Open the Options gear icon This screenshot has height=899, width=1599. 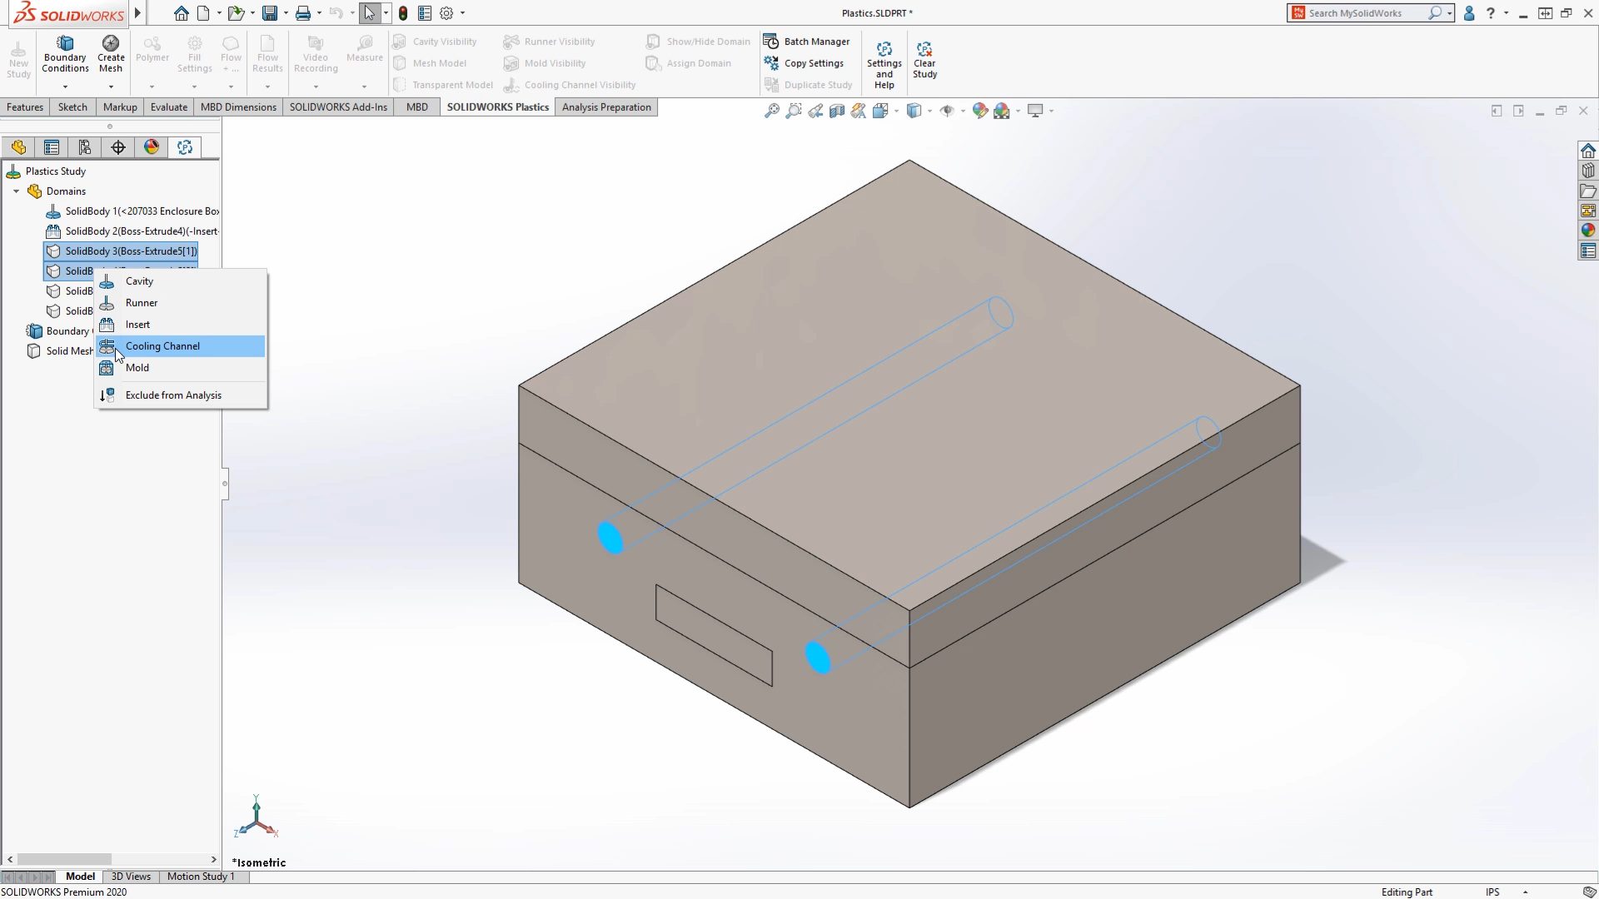click(x=446, y=13)
